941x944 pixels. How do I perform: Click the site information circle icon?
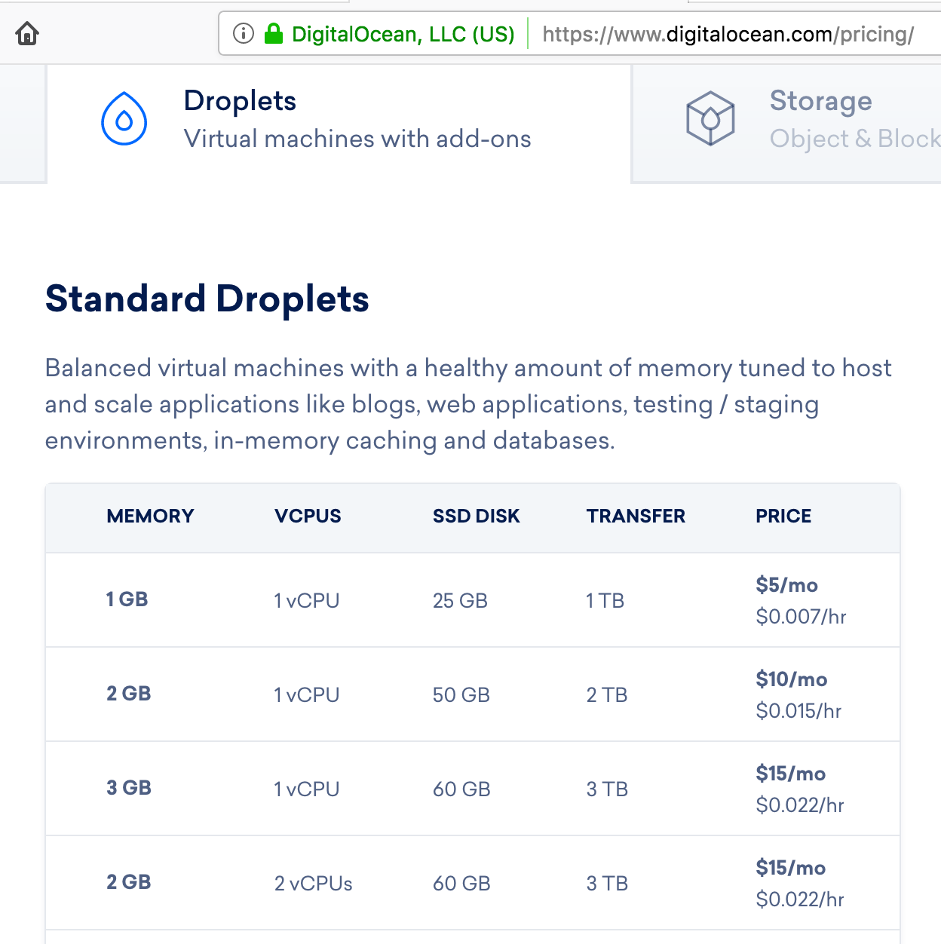pyautogui.click(x=242, y=33)
